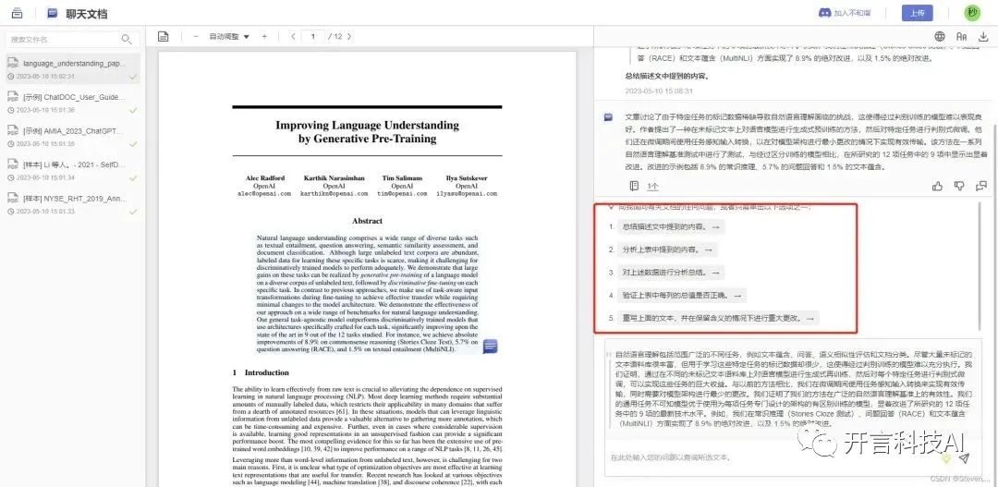Click checkmark on language_understanding file row
This screenshot has width=998, height=487.
[133, 77]
